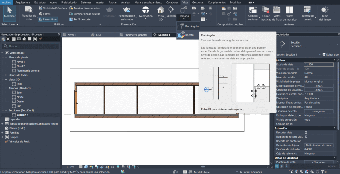Click the Buscar search field
This screenshot has height=174, width=340.
[32, 46]
